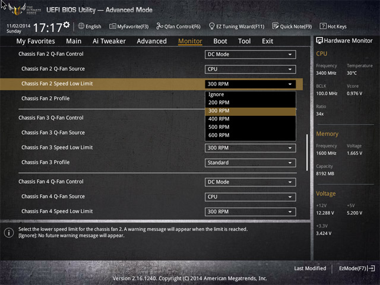Select the Monitor tab
The image size is (380, 285).
tap(190, 41)
